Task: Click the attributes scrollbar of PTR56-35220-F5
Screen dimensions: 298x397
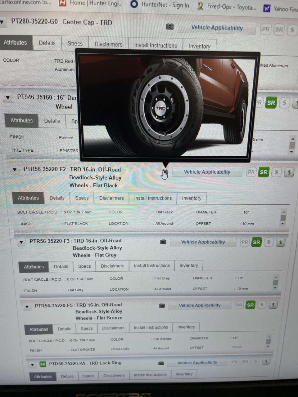Action: pos(269,341)
